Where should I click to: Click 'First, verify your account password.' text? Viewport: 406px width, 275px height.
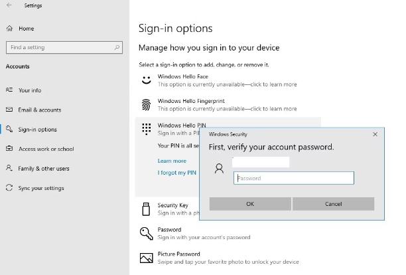271,147
